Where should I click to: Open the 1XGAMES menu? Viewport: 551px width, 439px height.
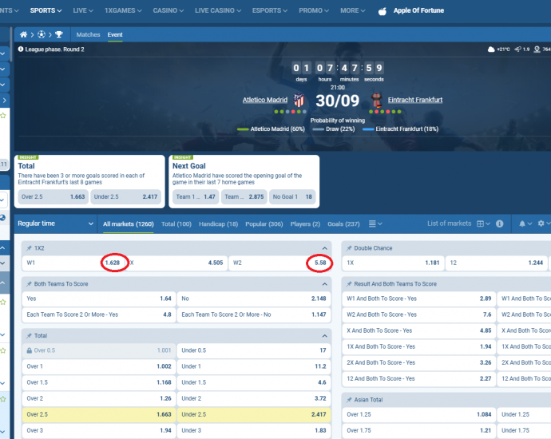tap(123, 10)
